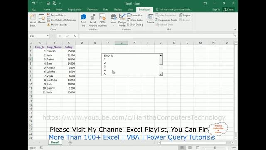
Task: Open Expansion Packs
Action: 166,20
